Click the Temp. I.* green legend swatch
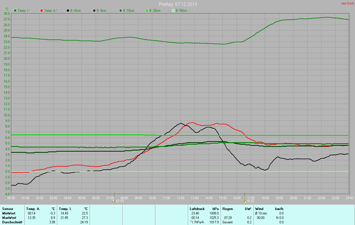This screenshot has height=225, width=355. tap(15, 11)
